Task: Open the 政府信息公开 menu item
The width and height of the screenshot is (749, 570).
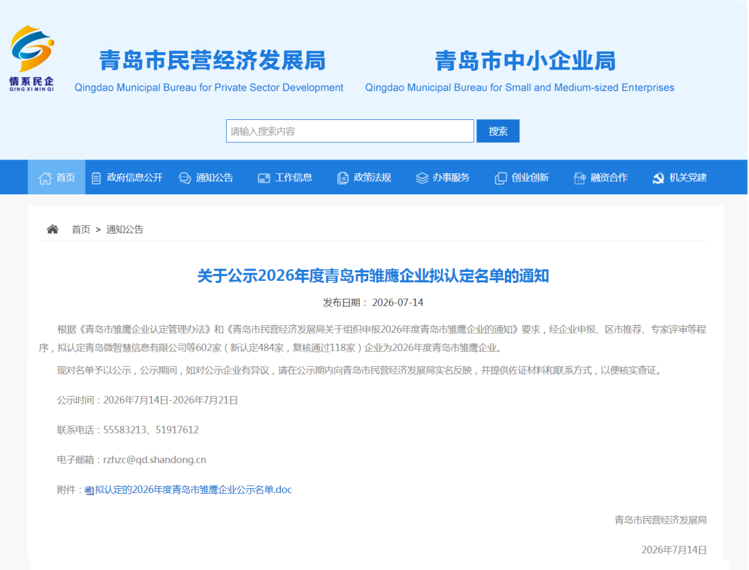Action: pyautogui.click(x=127, y=178)
